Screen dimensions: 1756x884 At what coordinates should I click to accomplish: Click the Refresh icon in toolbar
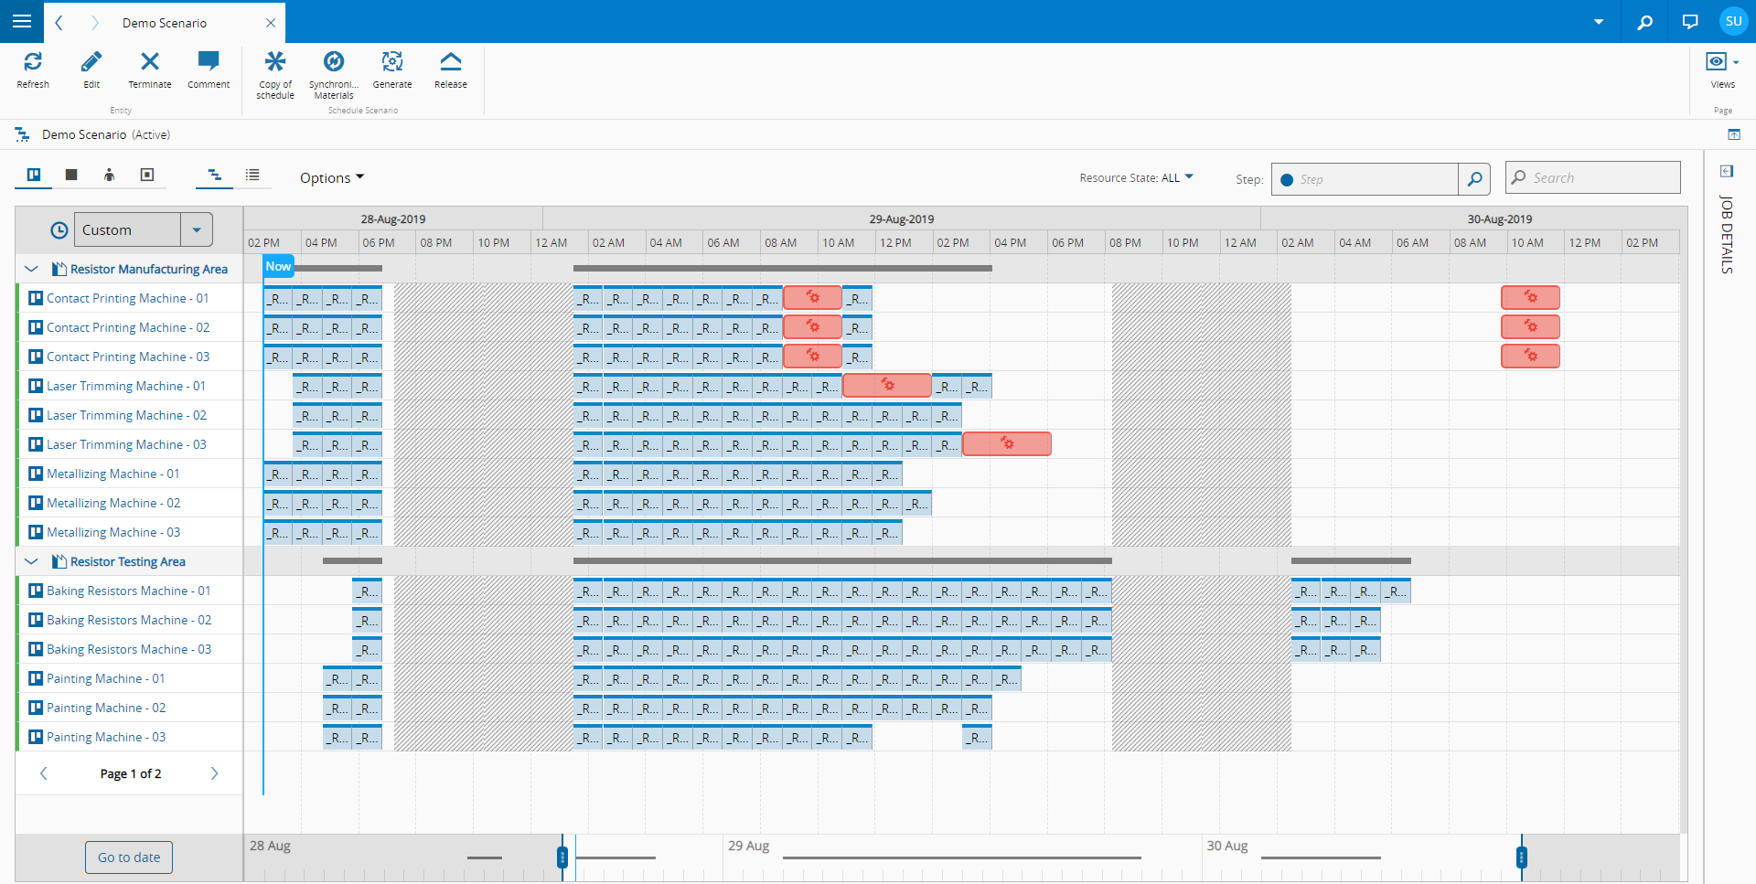click(33, 62)
